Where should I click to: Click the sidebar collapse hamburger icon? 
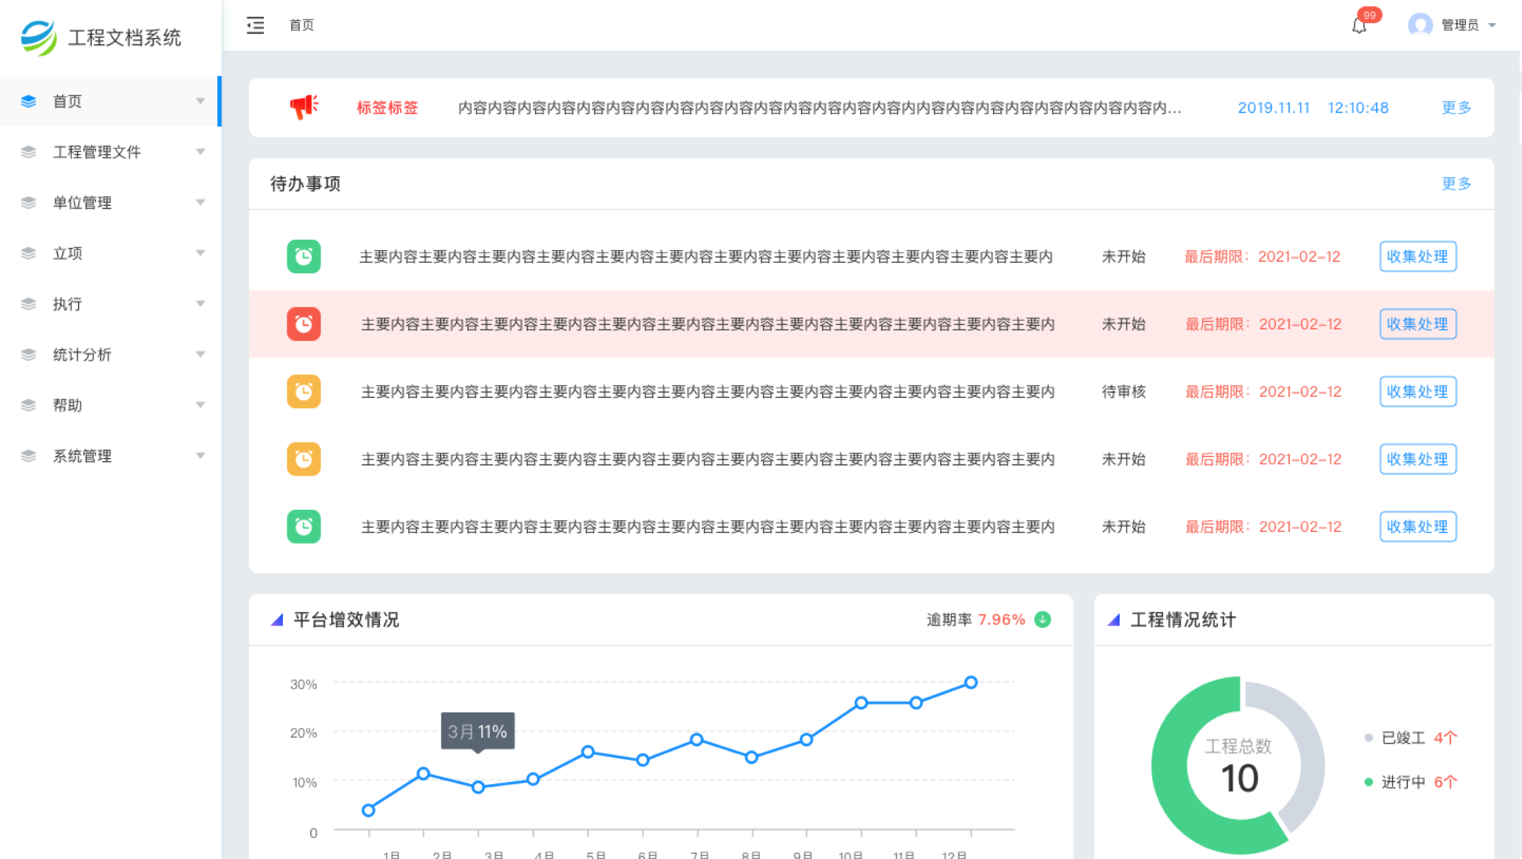point(255,25)
